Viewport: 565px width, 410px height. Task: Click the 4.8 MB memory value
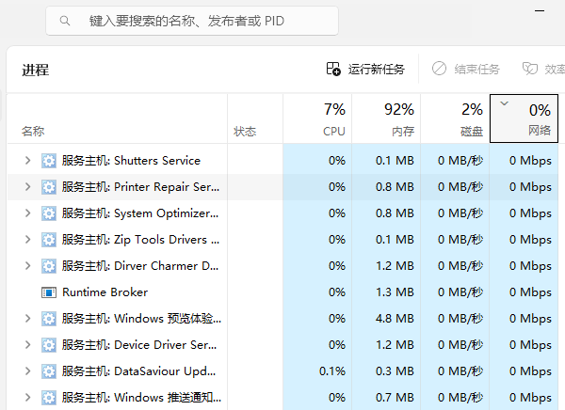[395, 318]
